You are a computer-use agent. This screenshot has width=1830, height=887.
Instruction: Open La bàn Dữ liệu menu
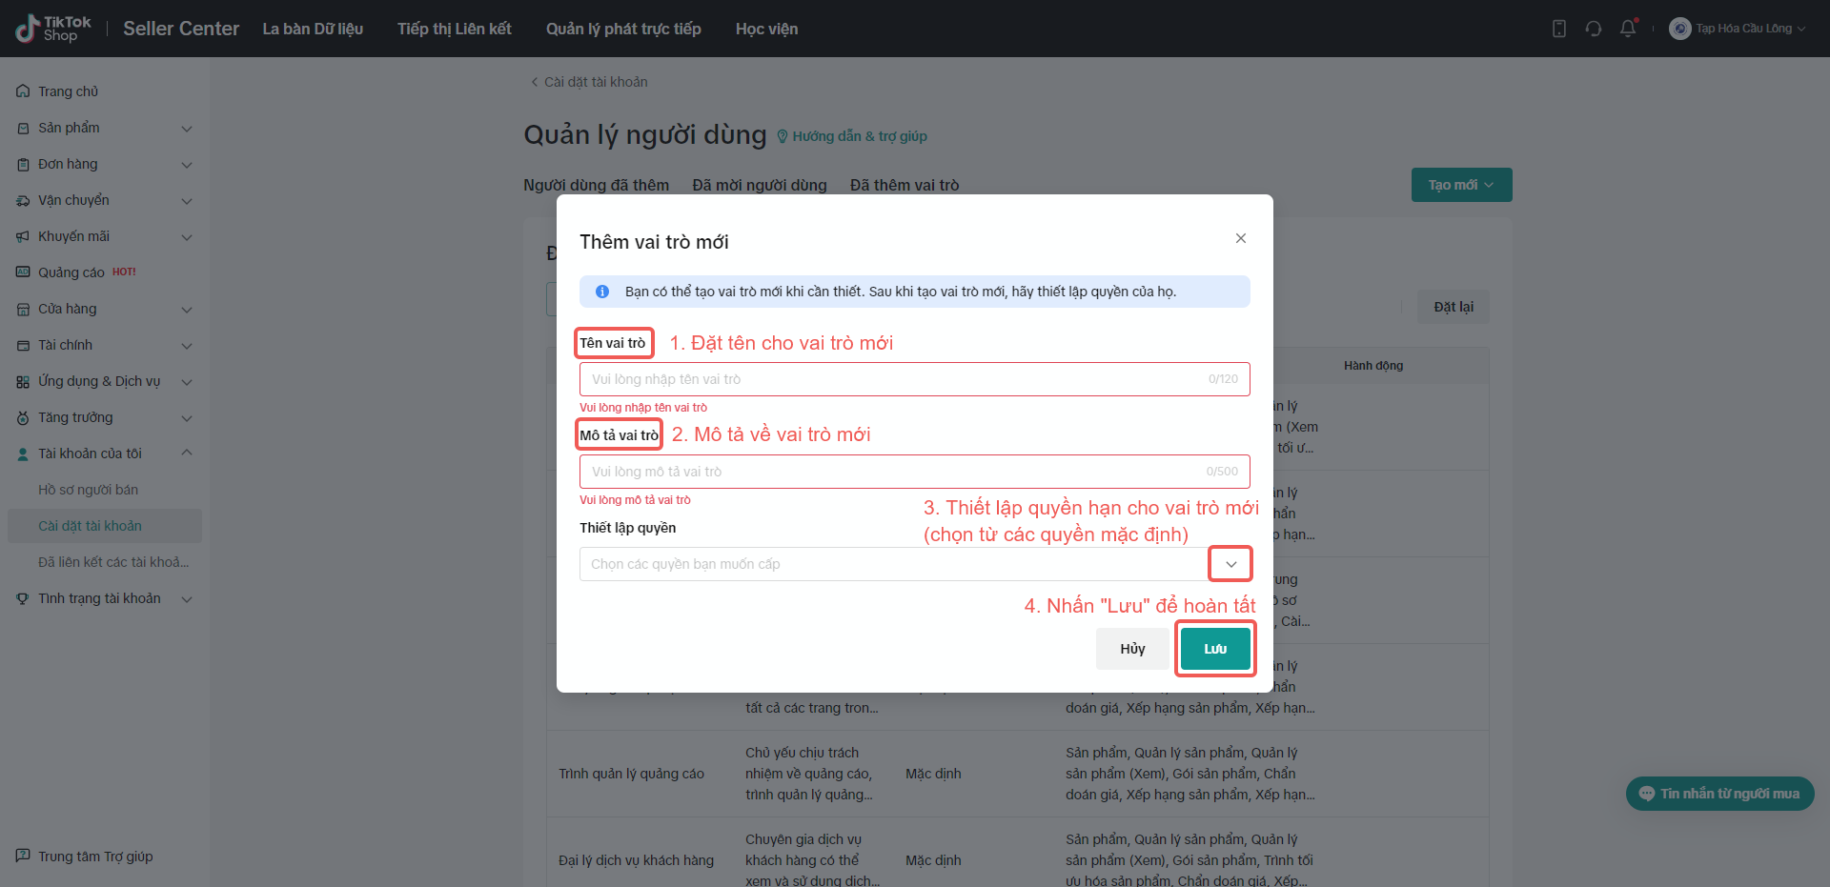tap(313, 29)
